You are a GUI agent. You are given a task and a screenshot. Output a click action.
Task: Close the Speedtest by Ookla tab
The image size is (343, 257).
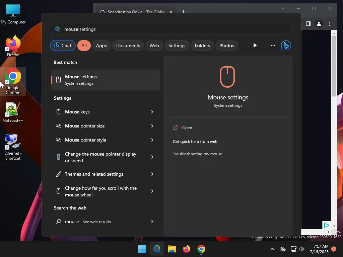coord(171,12)
